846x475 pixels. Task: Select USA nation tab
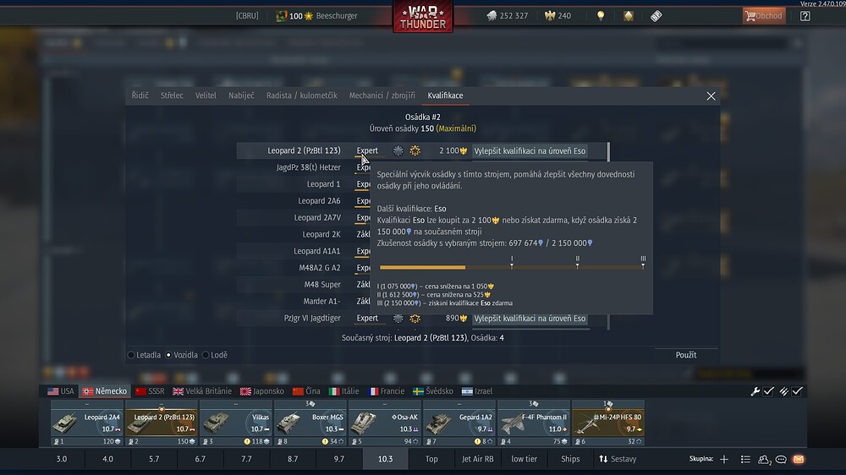point(60,391)
